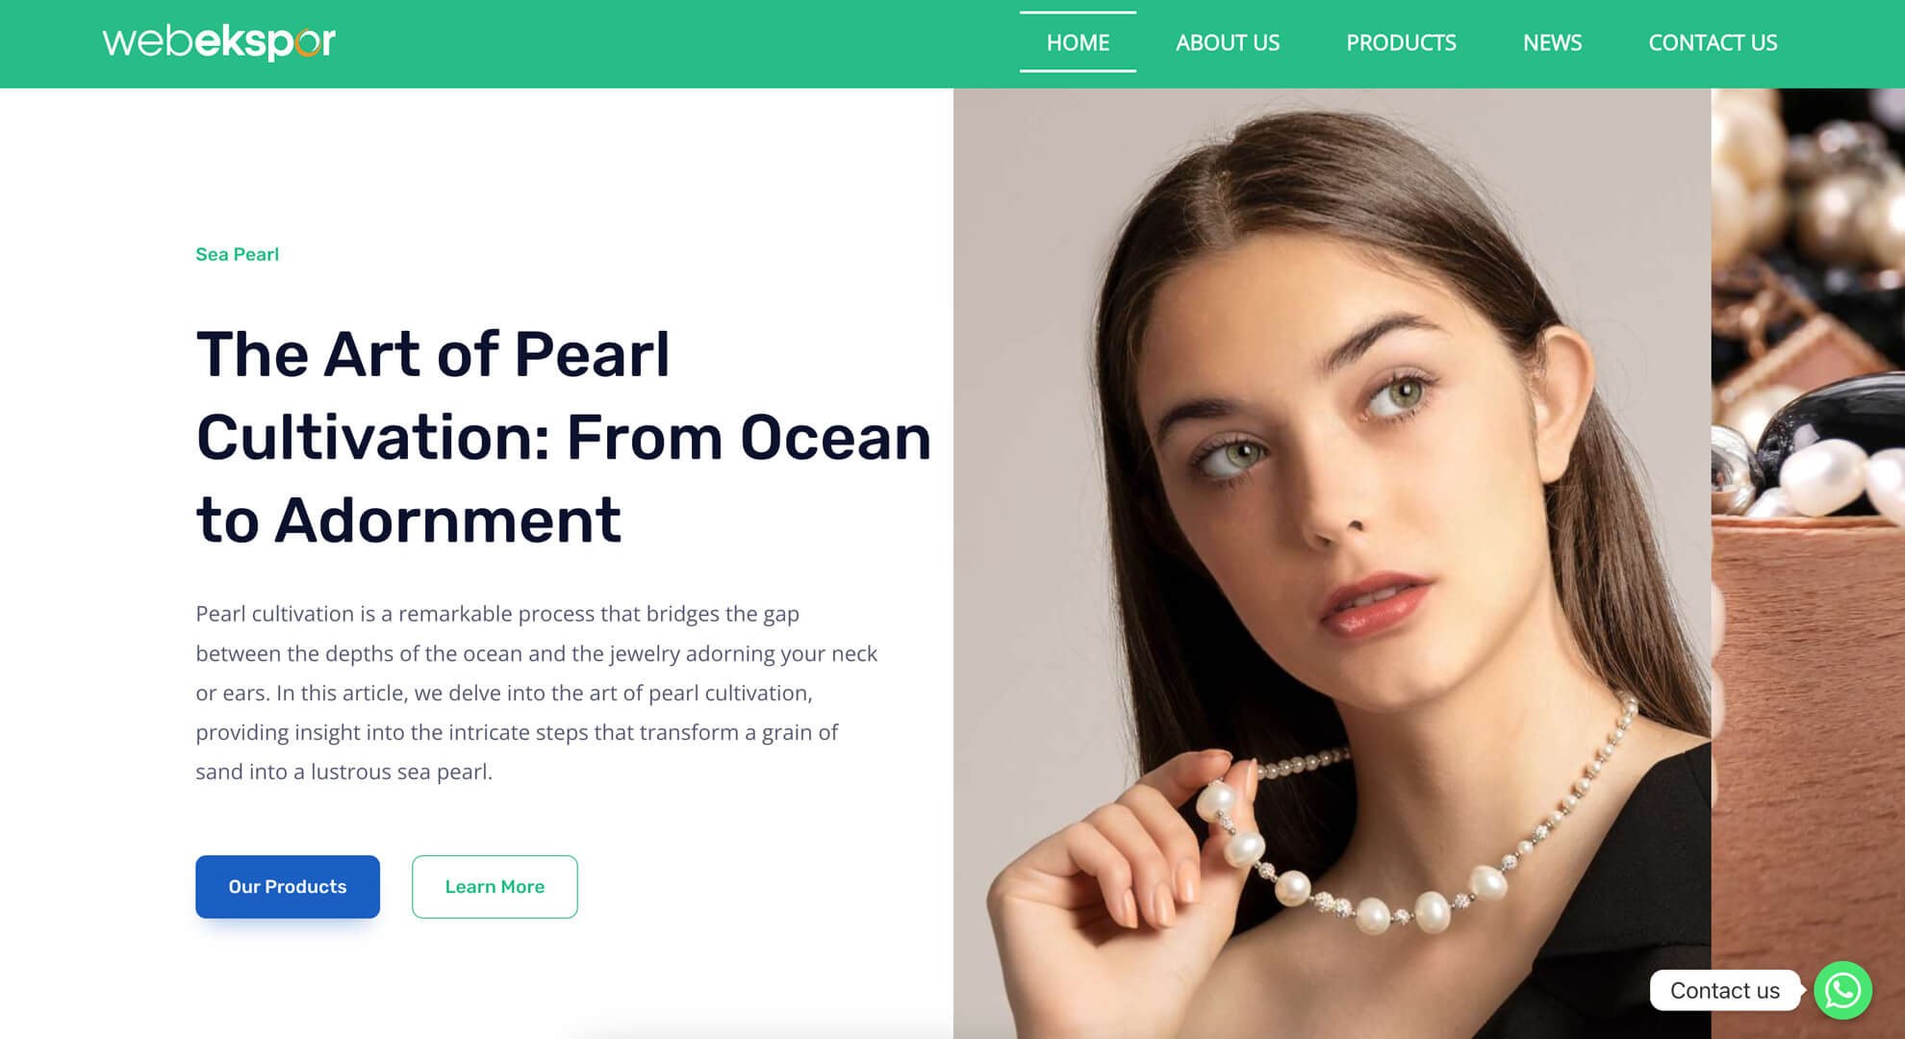Click the Art of Pearl Cultivation headline
Viewport: 1905px width, 1039px height.
pyautogui.click(x=563, y=437)
